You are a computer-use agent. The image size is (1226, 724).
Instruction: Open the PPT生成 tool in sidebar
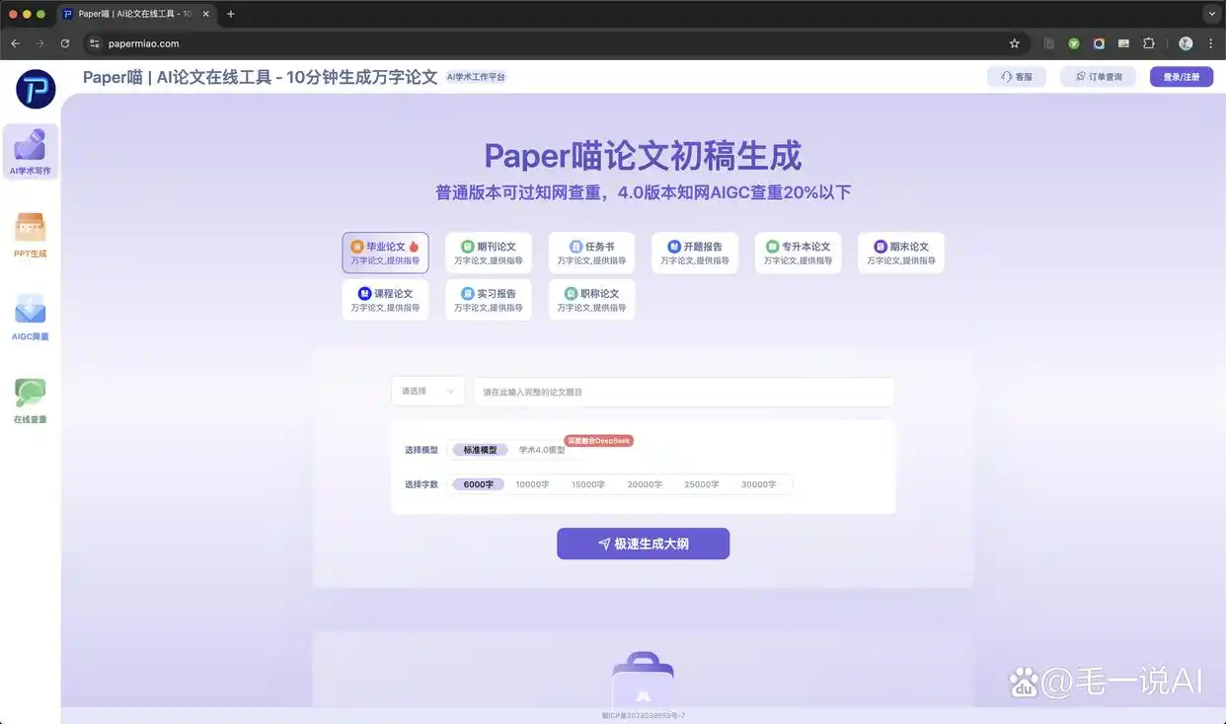pyautogui.click(x=30, y=234)
